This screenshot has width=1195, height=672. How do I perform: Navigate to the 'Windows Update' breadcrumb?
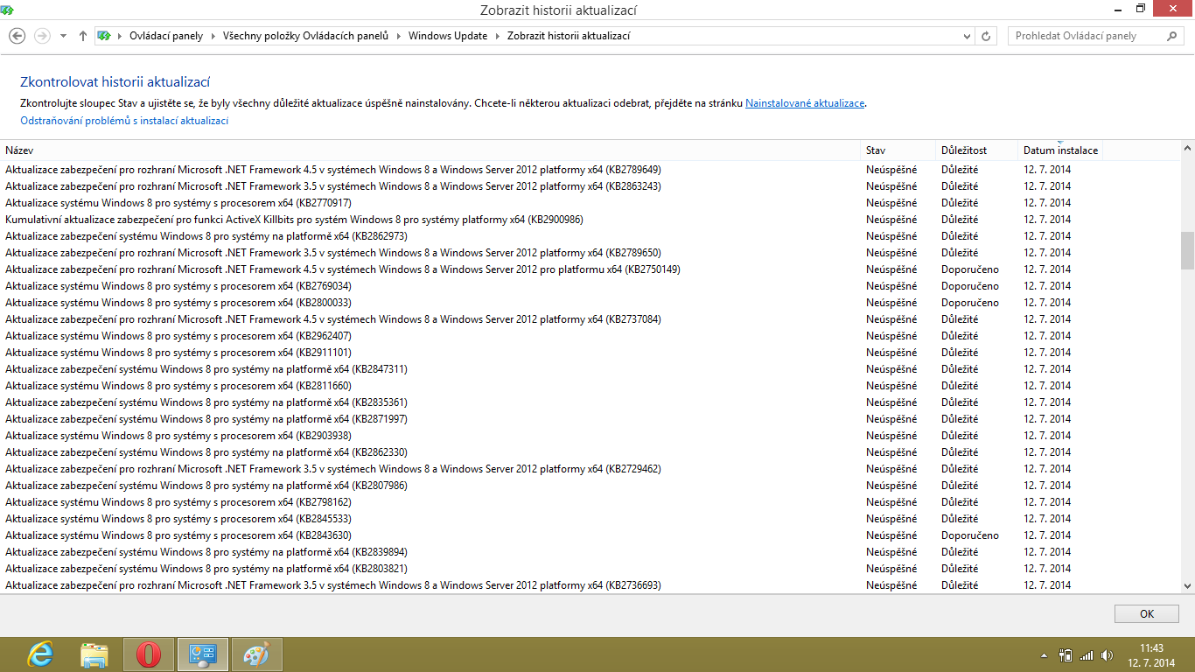pos(448,36)
